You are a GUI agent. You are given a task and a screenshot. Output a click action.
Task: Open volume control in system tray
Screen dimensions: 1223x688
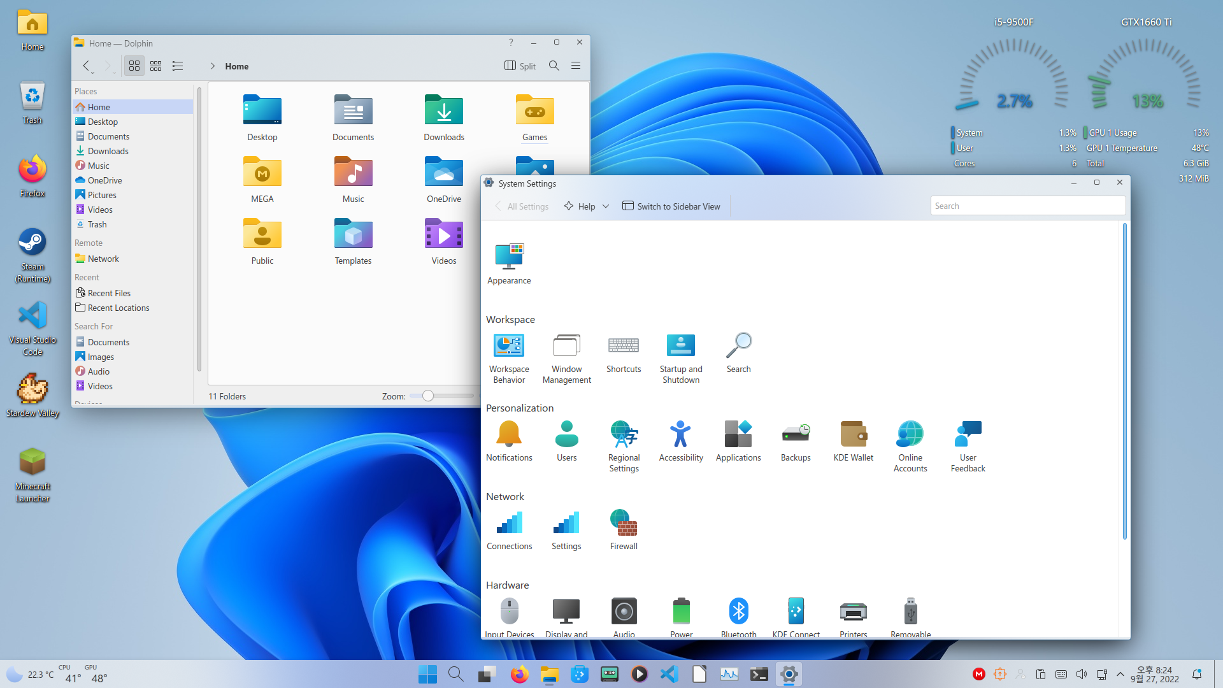[x=1081, y=674]
